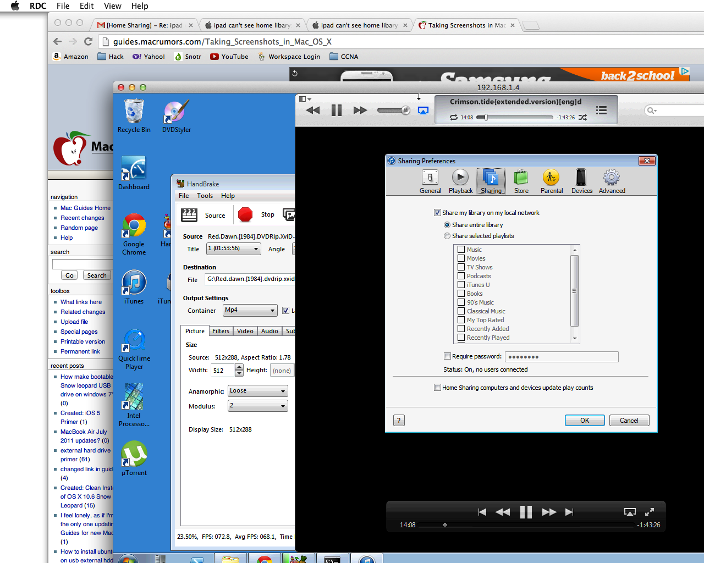Check the Podcasts playlist checkbox
The height and width of the screenshot is (563, 704).
click(461, 276)
